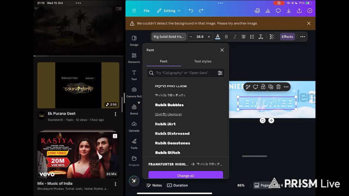Toggle bulleted list

tap(252, 37)
